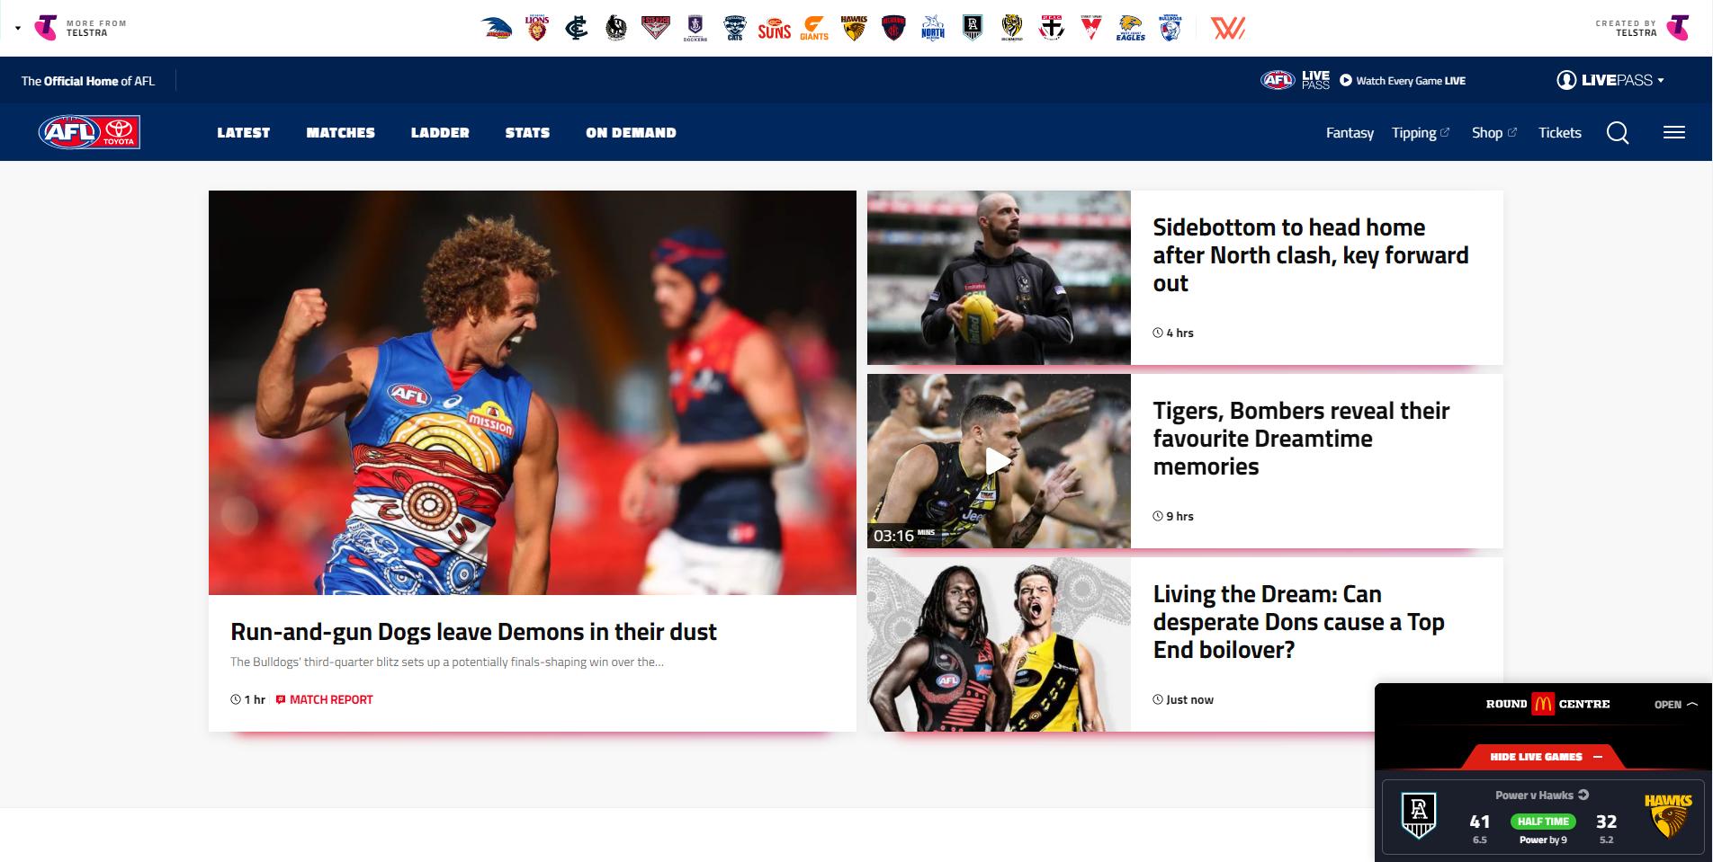Click the search magnifier icon
Image resolution: width=1713 pixels, height=862 pixels.
[x=1618, y=133]
